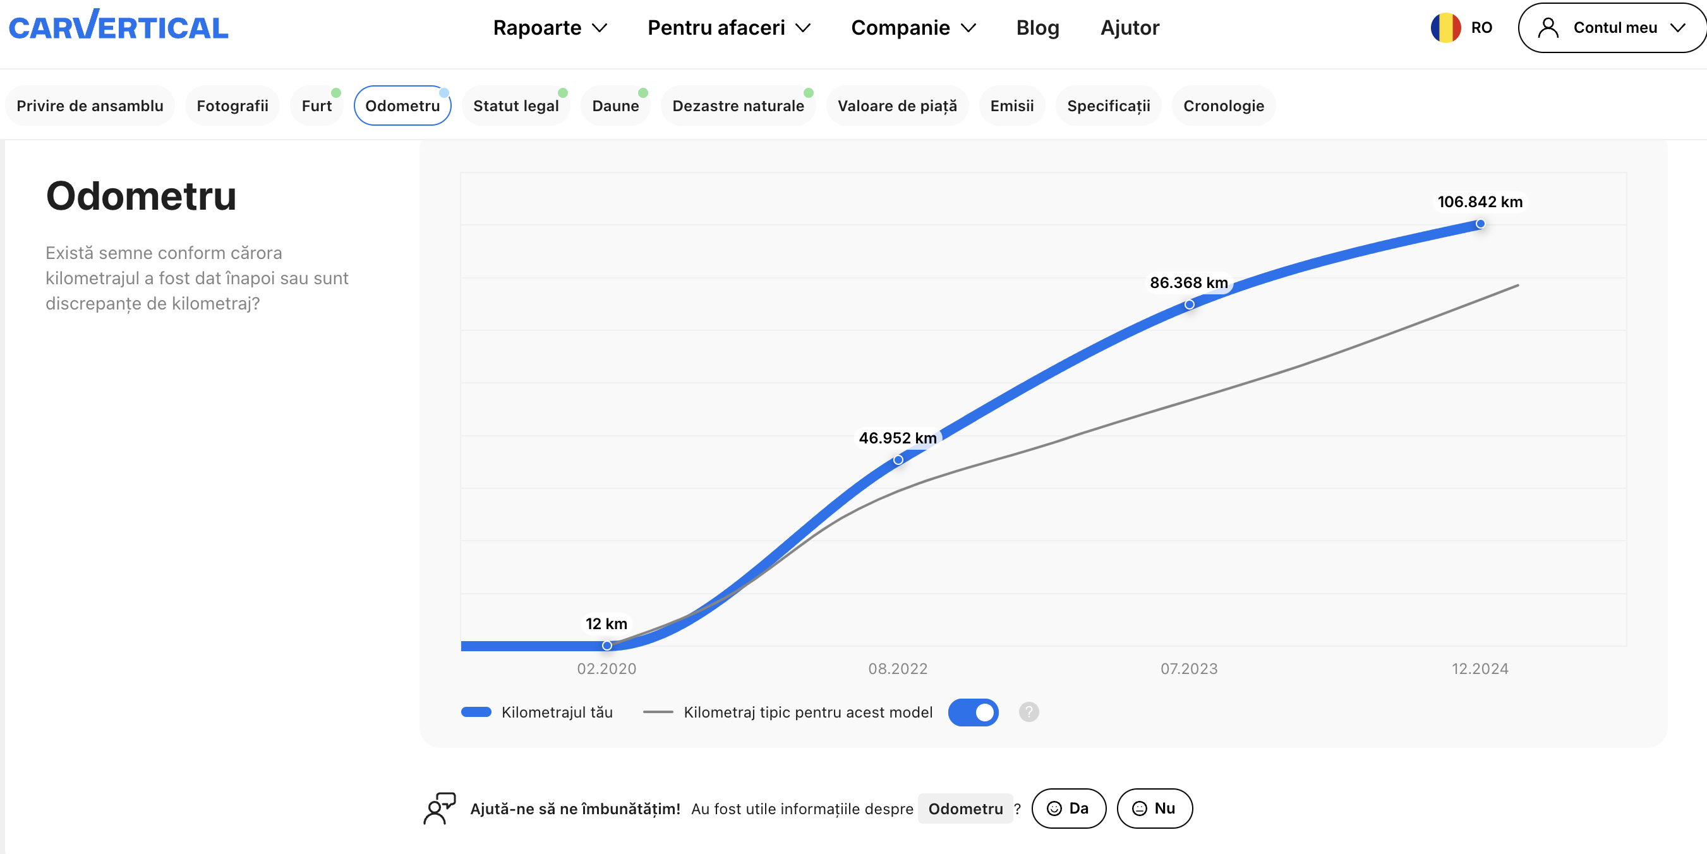This screenshot has width=1707, height=854.
Task: Open the Specificații tab
Action: (x=1109, y=106)
